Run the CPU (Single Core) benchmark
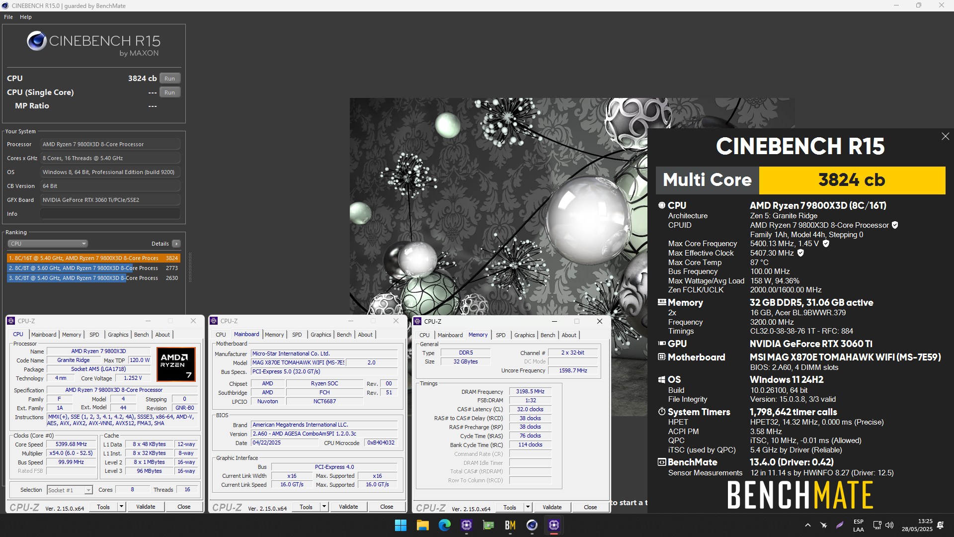This screenshot has width=954, height=537. point(170,92)
